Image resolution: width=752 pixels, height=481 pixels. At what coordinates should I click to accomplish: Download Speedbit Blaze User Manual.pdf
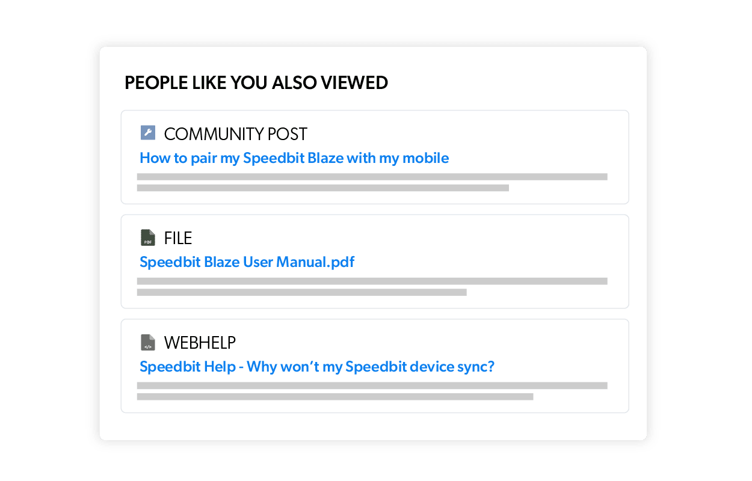pyautogui.click(x=247, y=262)
